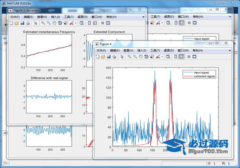This screenshot has width=240, height=168.
Task: Click 'Extracted Component' plot title
Action: (x=109, y=32)
